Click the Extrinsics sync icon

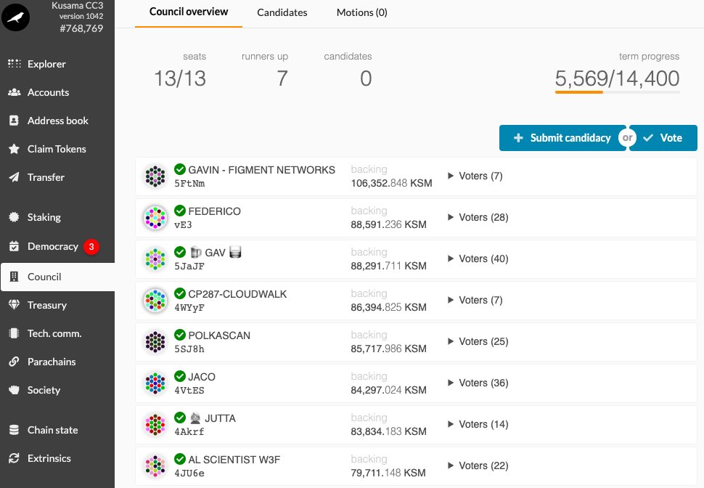(x=15, y=458)
